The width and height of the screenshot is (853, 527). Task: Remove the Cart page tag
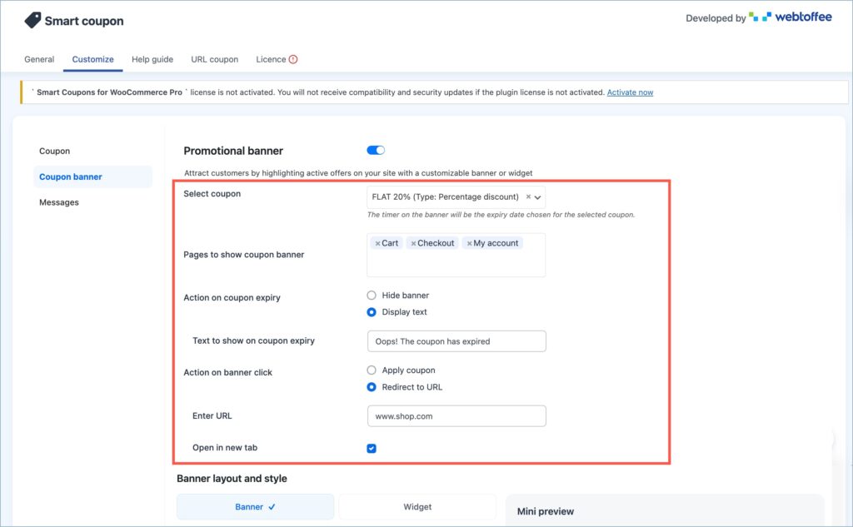click(377, 243)
